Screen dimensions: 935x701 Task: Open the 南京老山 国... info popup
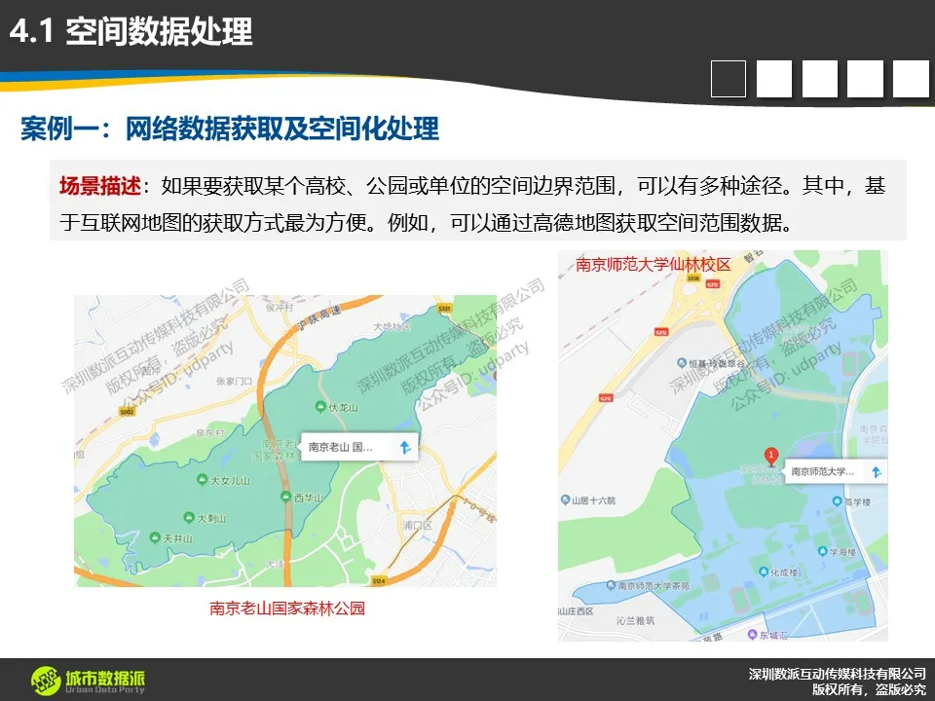[x=359, y=447]
